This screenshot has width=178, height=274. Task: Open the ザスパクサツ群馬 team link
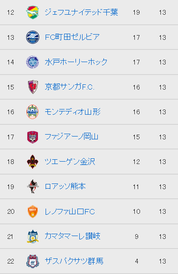pos(74,261)
